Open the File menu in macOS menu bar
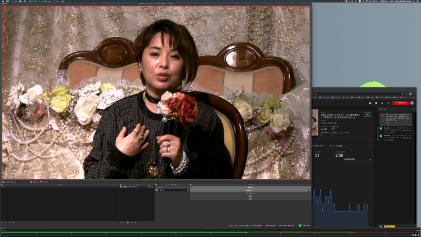Viewport: 421px width, 237px height. (x=14, y=1)
